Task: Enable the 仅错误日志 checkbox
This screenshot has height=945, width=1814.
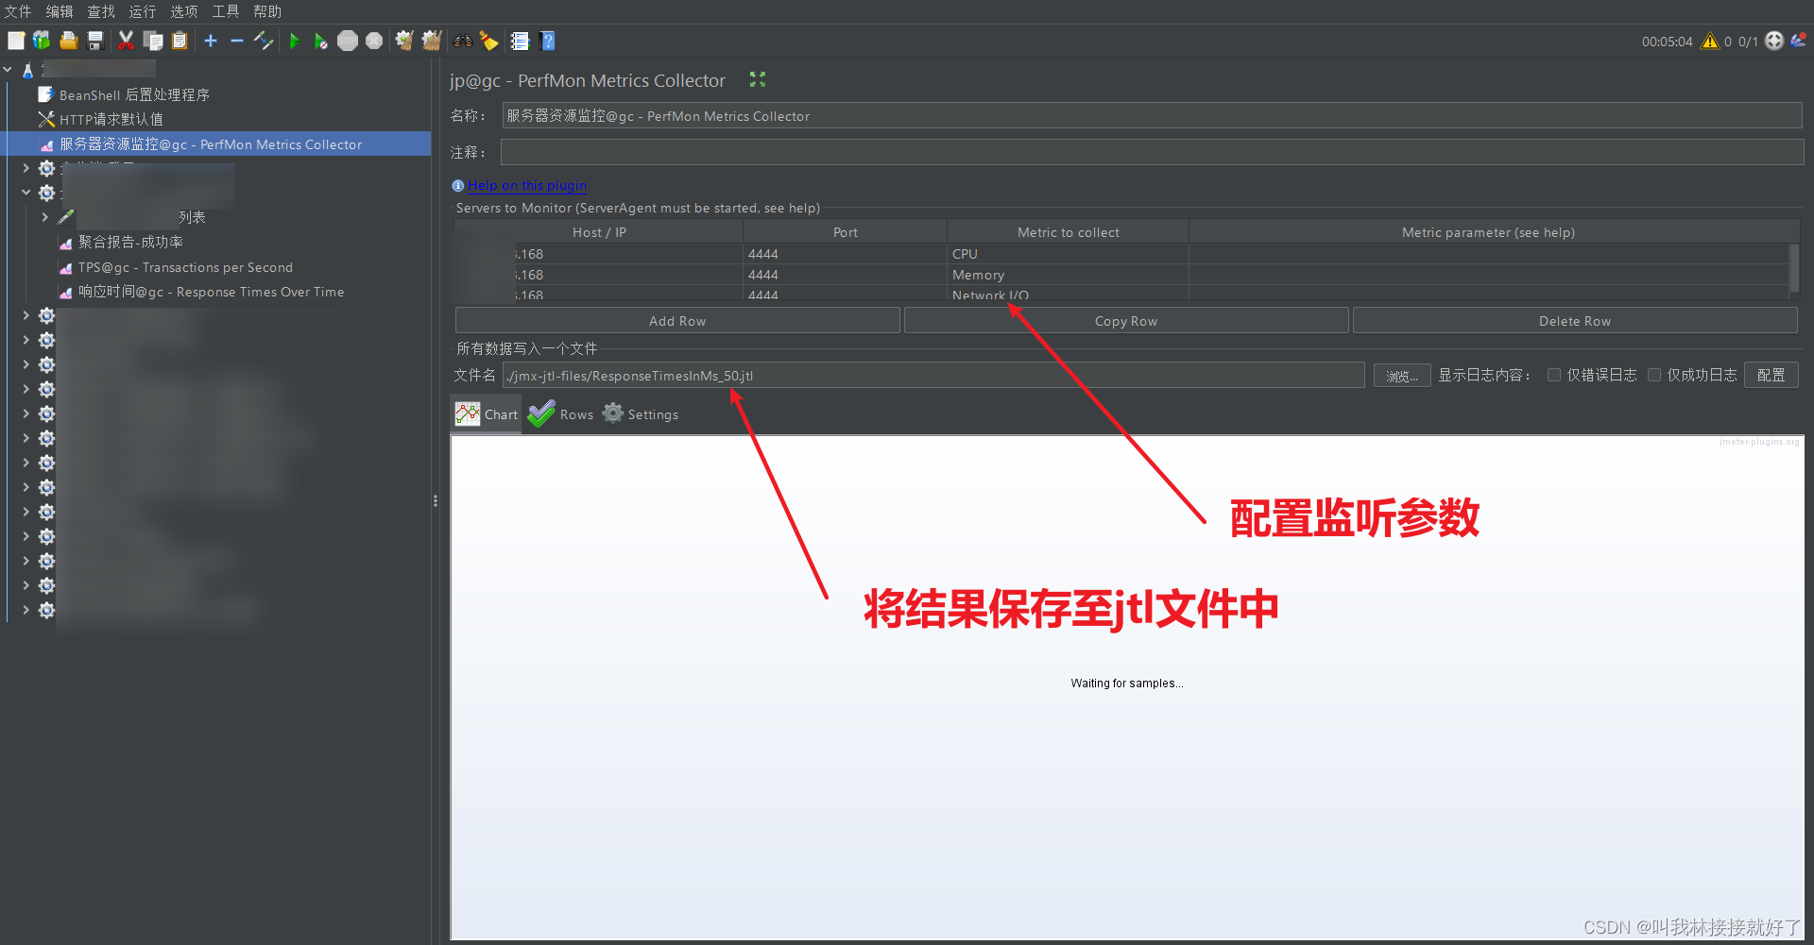Action: coord(1554,375)
